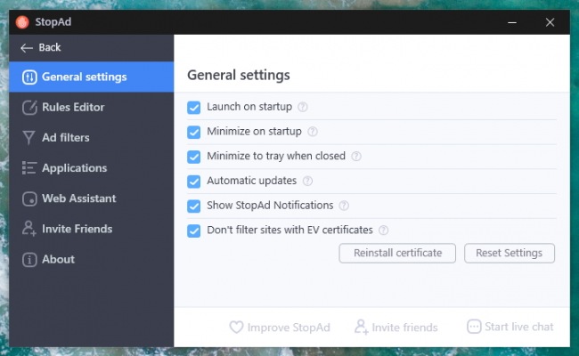Click the chat bubble icon in footer

(474, 327)
